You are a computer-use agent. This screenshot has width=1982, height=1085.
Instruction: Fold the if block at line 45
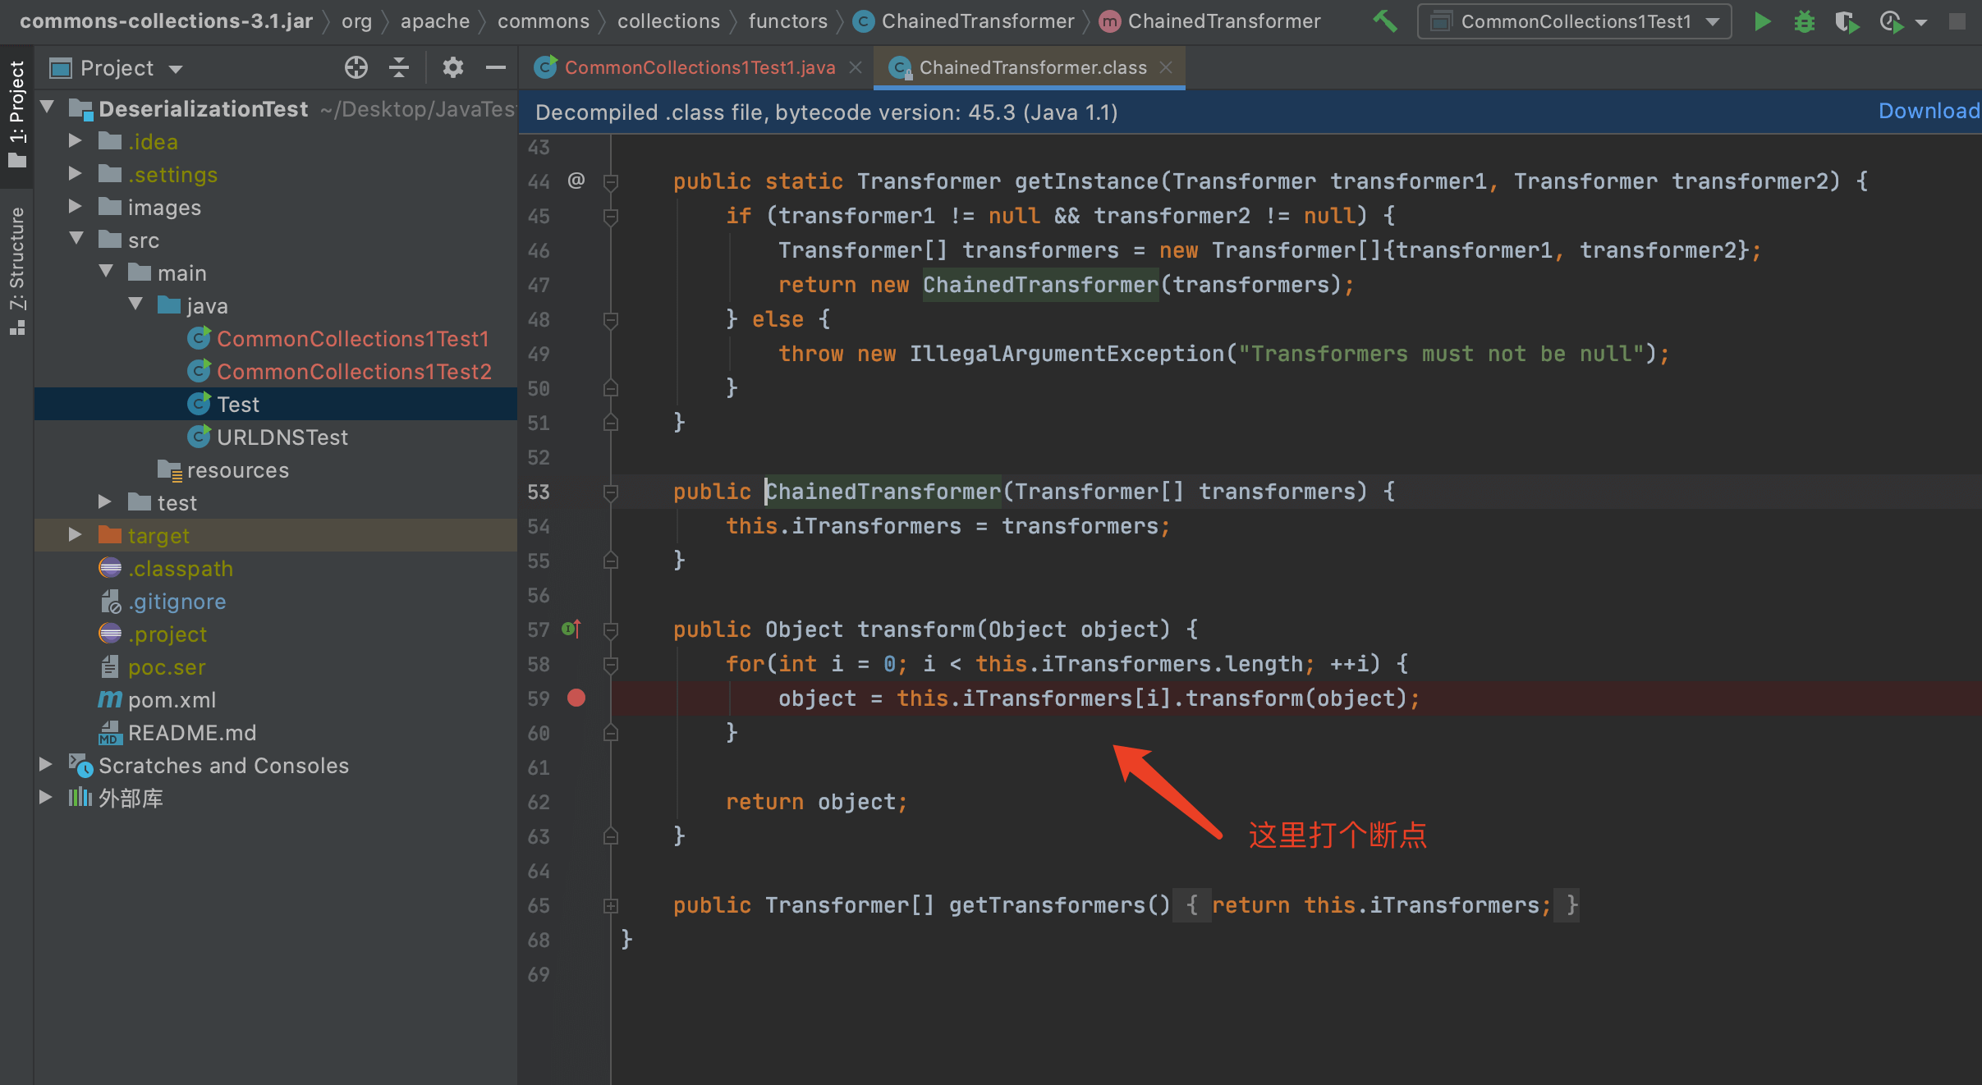(611, 217)
